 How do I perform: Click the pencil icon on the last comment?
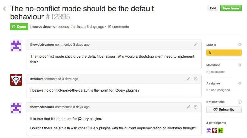188,107
